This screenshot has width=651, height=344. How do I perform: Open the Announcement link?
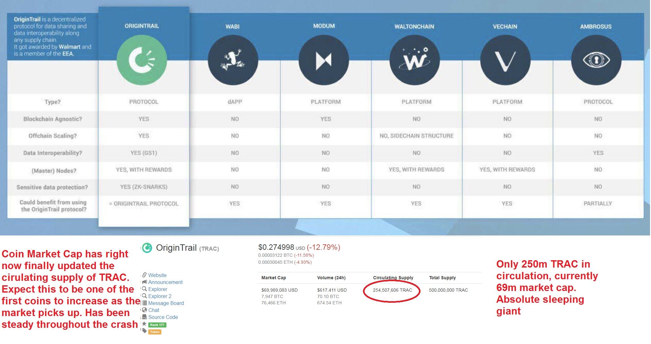pyautogui.click(x=165, y=282)
